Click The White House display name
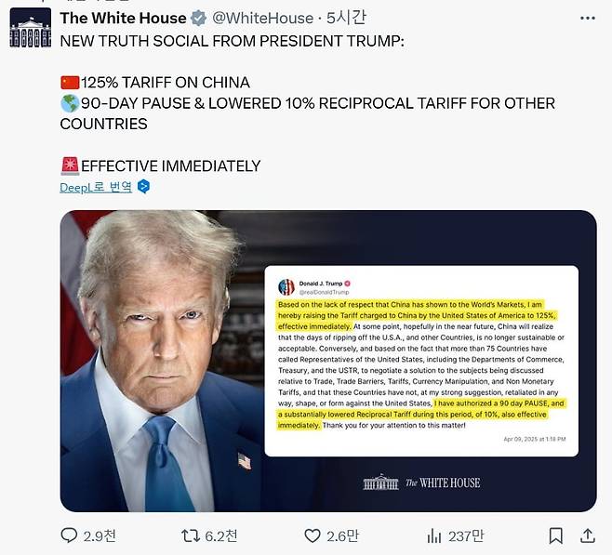The image size is (612, 555). 124,18
